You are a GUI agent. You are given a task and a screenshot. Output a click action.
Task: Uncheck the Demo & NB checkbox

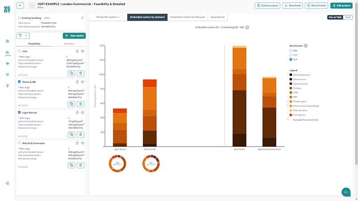tap(19, 82)
